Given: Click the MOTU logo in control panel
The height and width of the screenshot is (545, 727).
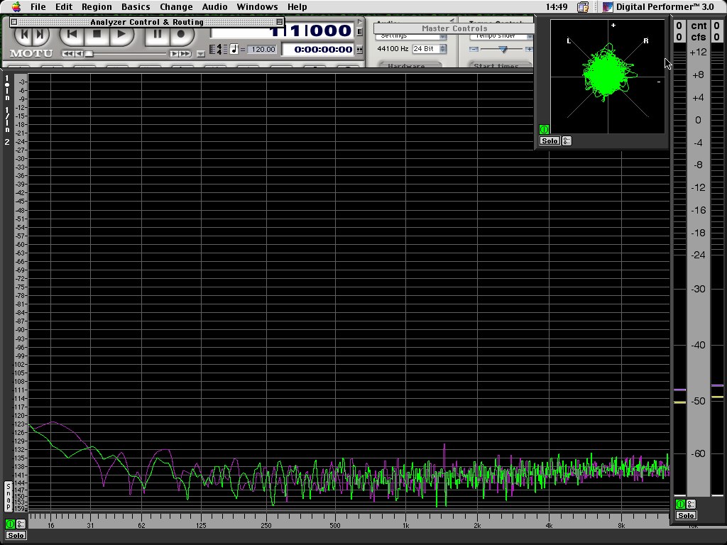Looking at the screenshot, I should pos(31,53).
